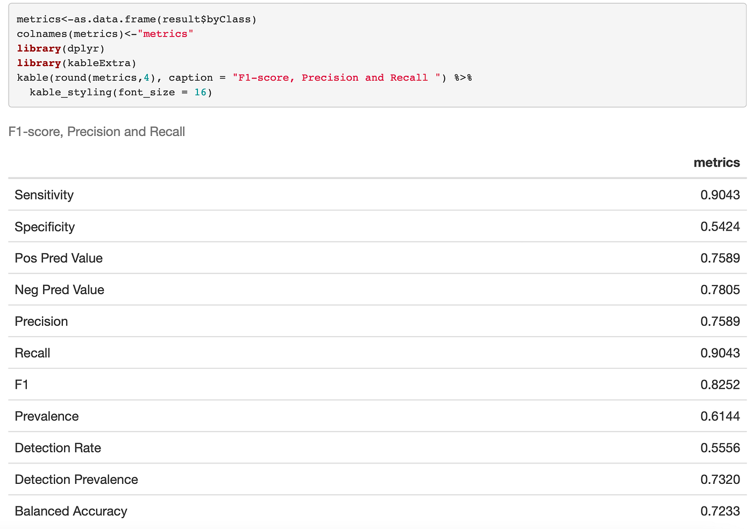Image resolution: width=753 pixels, height=529 pixels.
Task: Click the Specificity row label
Action: tap(45, 226)
